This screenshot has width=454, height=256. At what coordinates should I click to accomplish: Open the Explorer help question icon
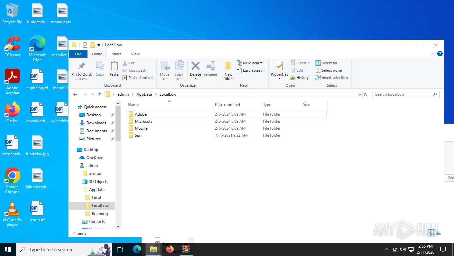pos(440,54)
